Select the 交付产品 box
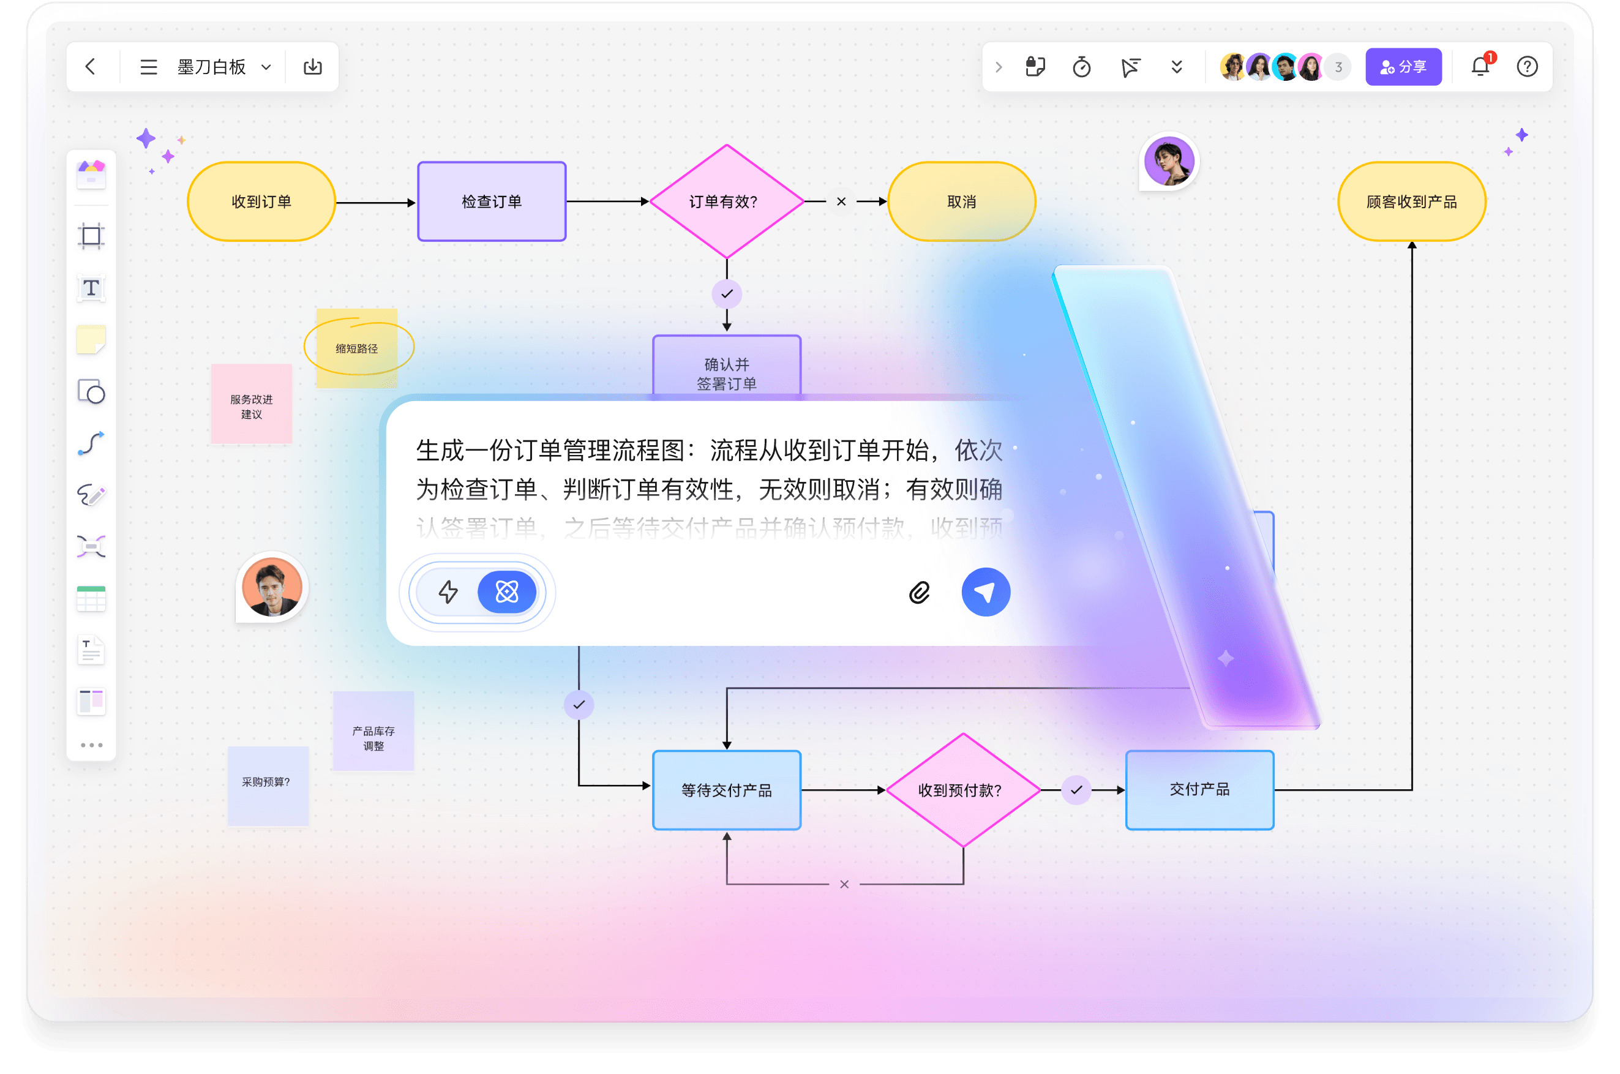This screenshot has height=1074, width=1620. point(1199,790)
